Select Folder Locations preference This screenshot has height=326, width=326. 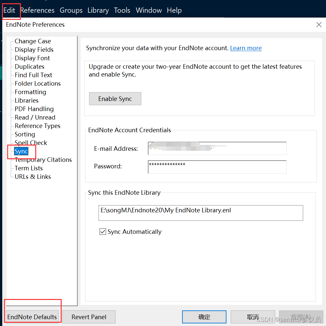[x=38, y=84]
